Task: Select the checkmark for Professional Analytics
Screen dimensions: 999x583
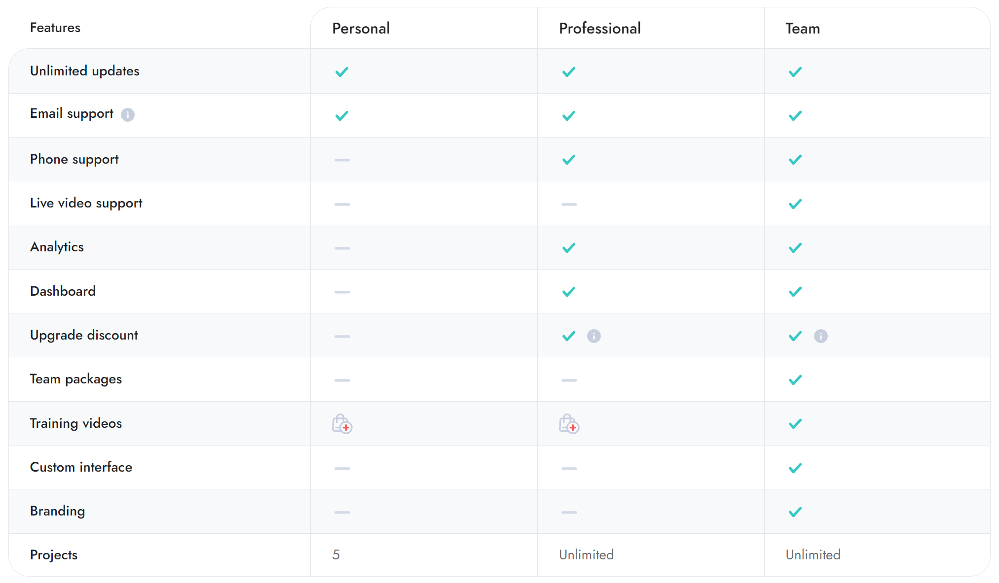Action: click(x=568, y=247)
